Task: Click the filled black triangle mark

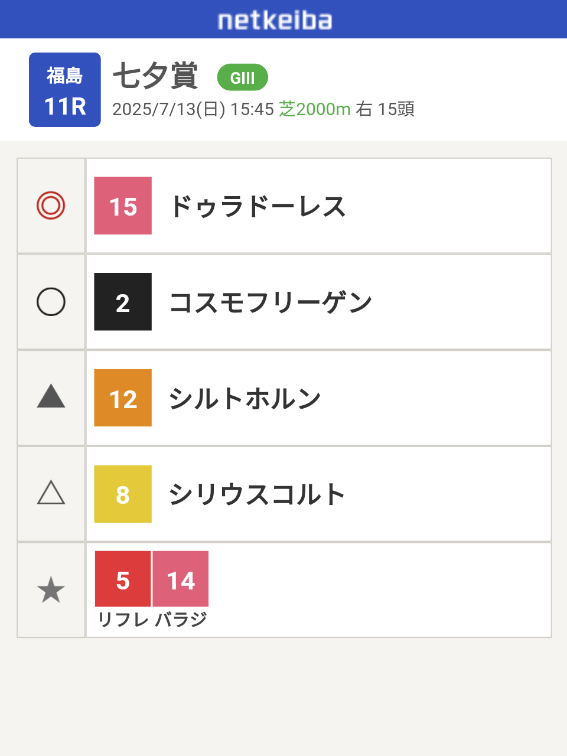Action: pos(51,396)
